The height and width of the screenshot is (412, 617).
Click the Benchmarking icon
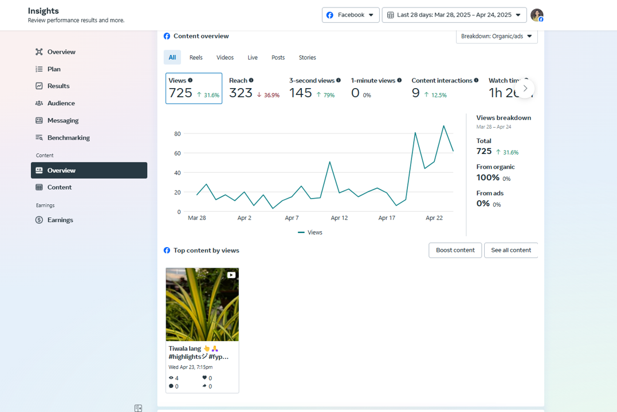point(39,138)
